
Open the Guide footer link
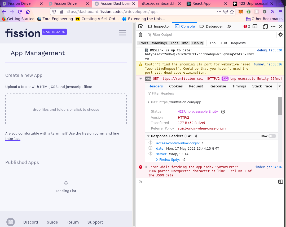52,222
